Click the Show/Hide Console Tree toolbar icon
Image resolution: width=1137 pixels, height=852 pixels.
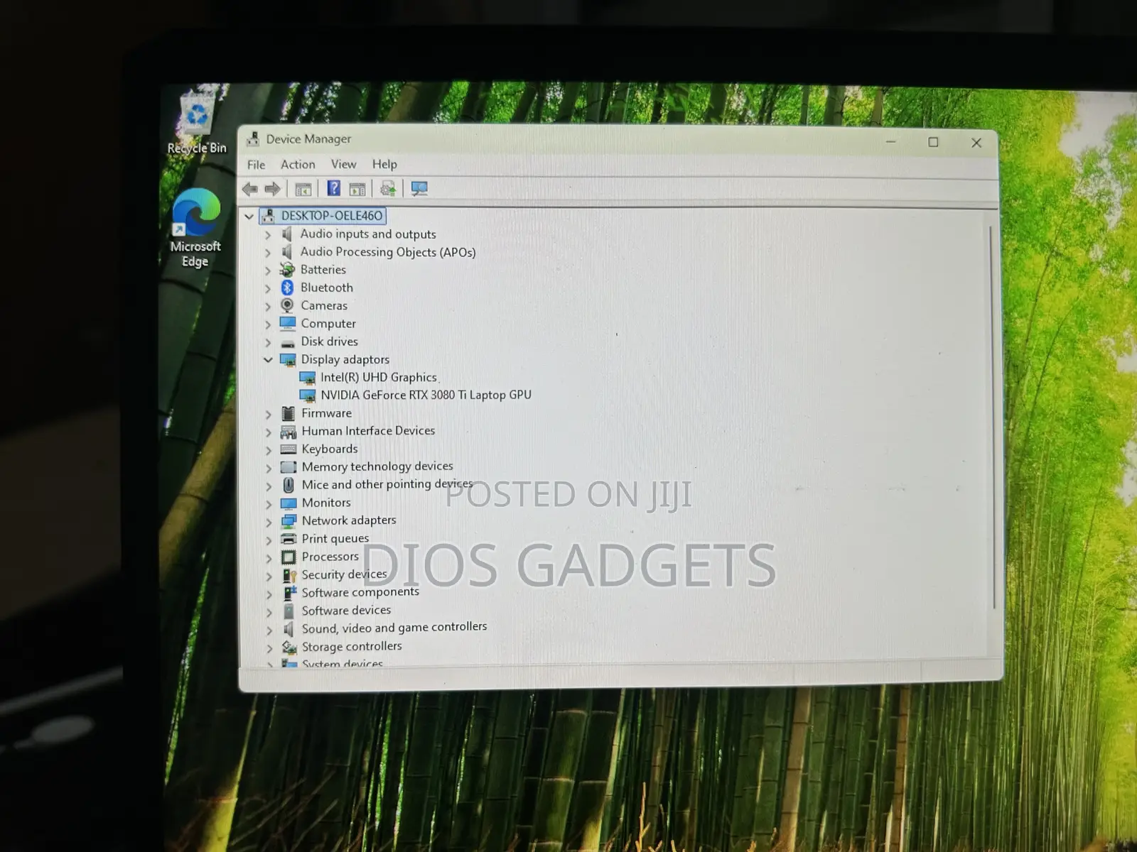pyautogui.click(x=303, y=189)
